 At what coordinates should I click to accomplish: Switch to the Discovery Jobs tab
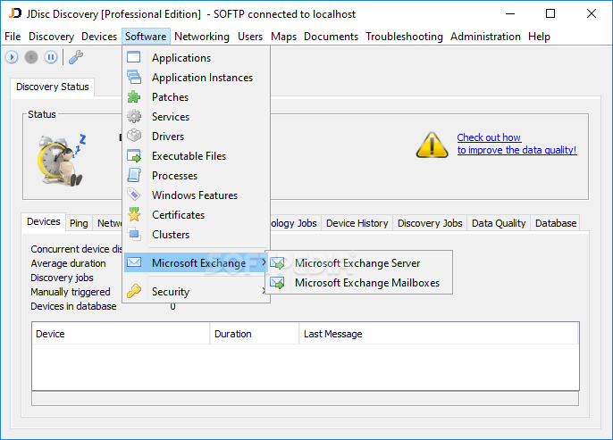(430, 223)
